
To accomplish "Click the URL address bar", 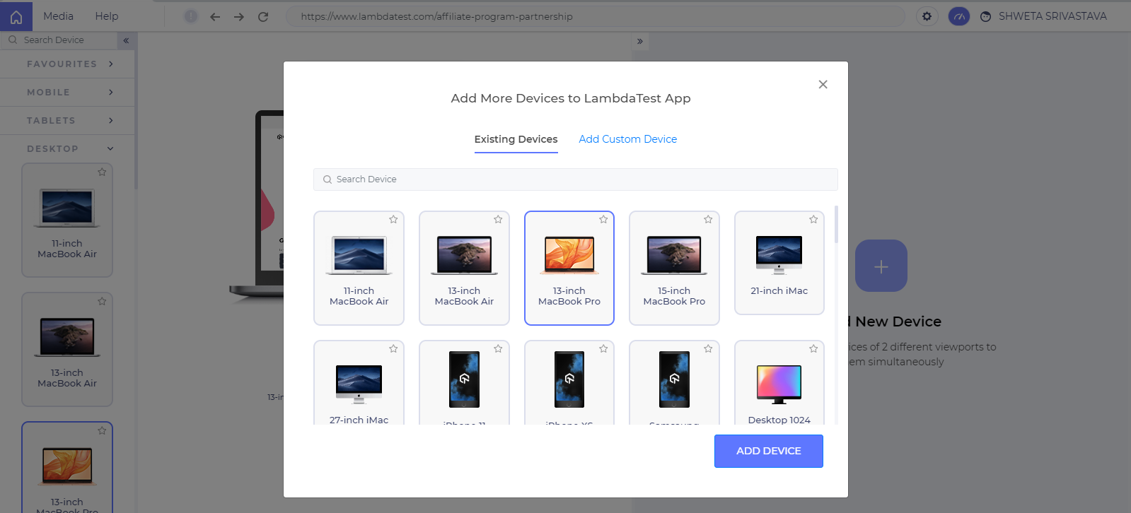I will point(595,16).
